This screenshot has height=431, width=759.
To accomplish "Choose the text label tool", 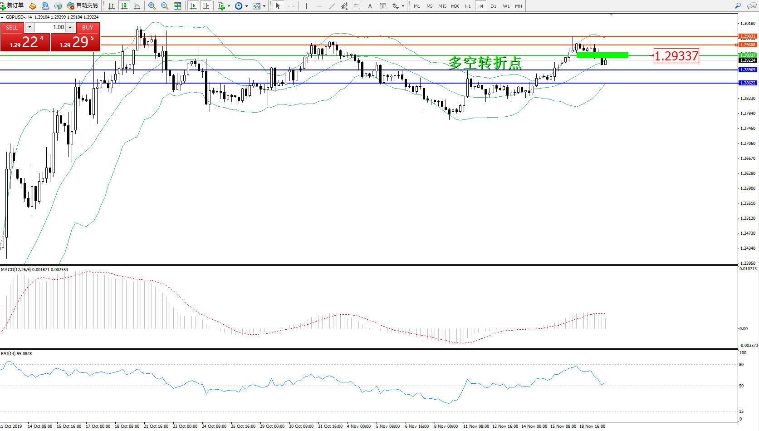I will coord(370,6).
